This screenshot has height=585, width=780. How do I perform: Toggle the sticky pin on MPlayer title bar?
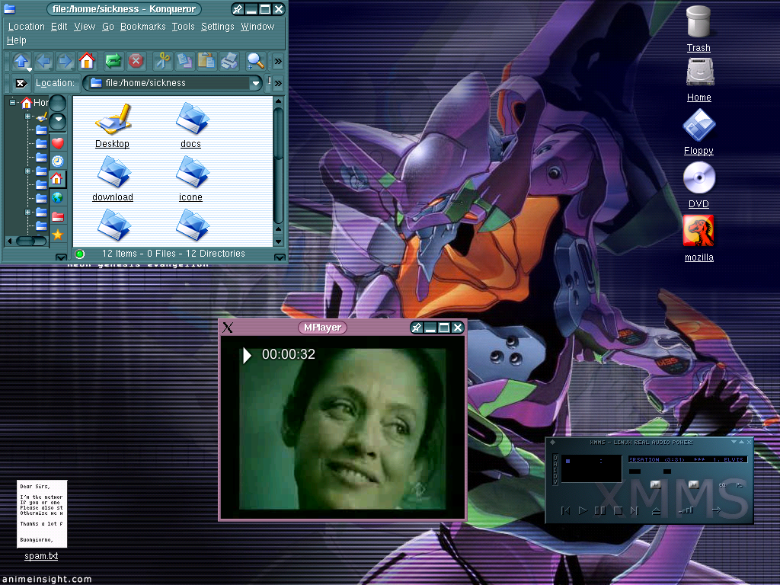[417, 328]
